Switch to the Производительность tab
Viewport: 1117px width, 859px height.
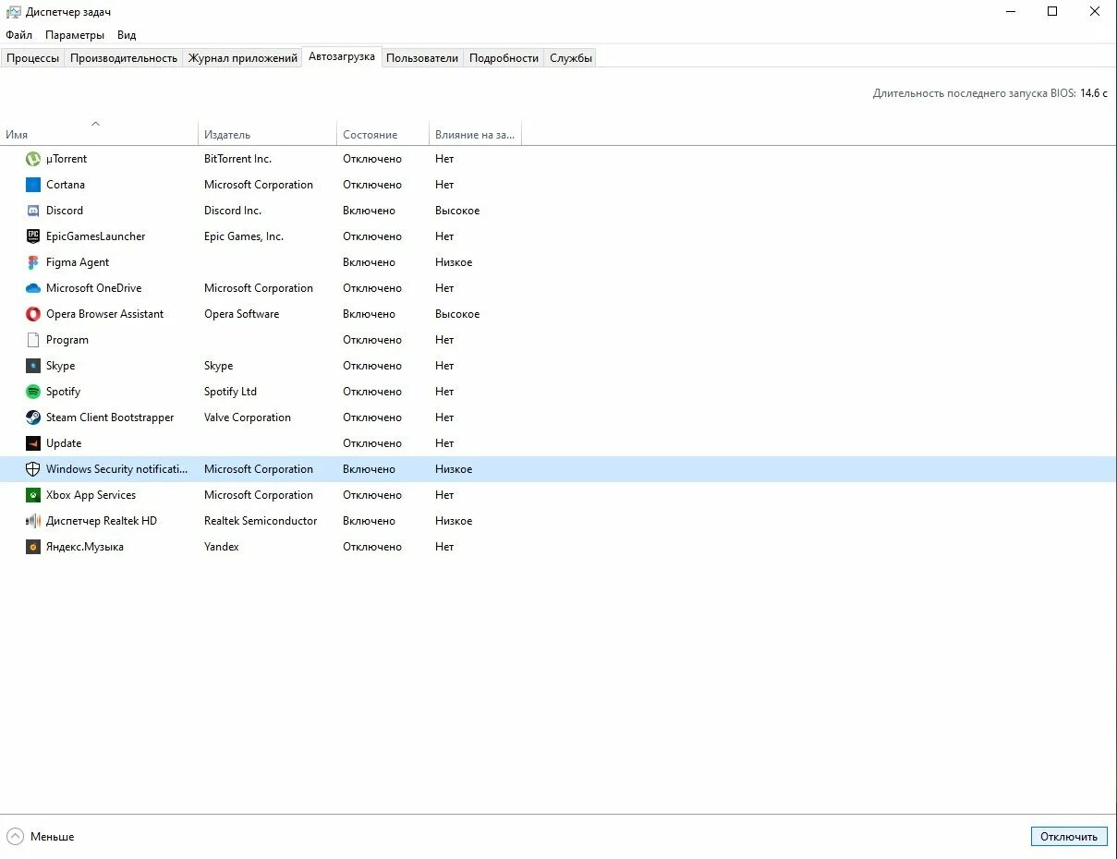[124, 58]
